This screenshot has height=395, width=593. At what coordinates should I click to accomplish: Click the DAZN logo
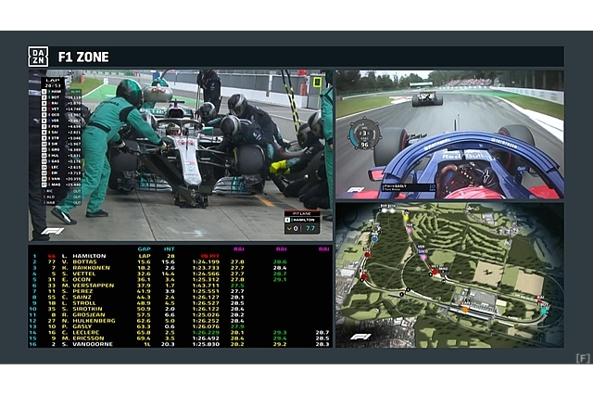coord(38,57)
